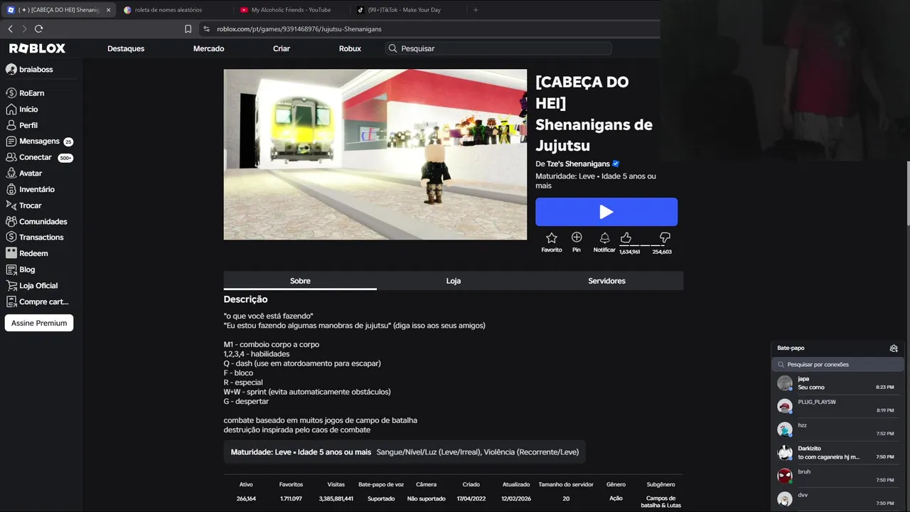Image resolution: width=910 pixels, height=512 pixels.
Task: Click the Campos de batalha & Lutas subgenre
Action: point(661,501)
